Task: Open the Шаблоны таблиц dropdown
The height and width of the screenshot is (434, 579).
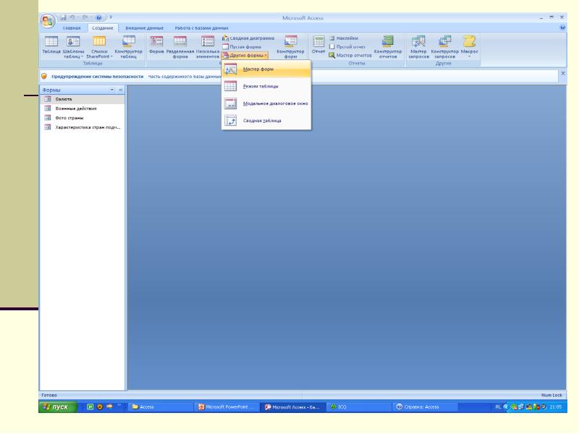Action: point(73,47)
